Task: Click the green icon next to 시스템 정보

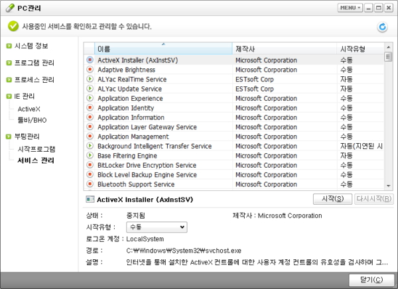Action: pos(9,46)
